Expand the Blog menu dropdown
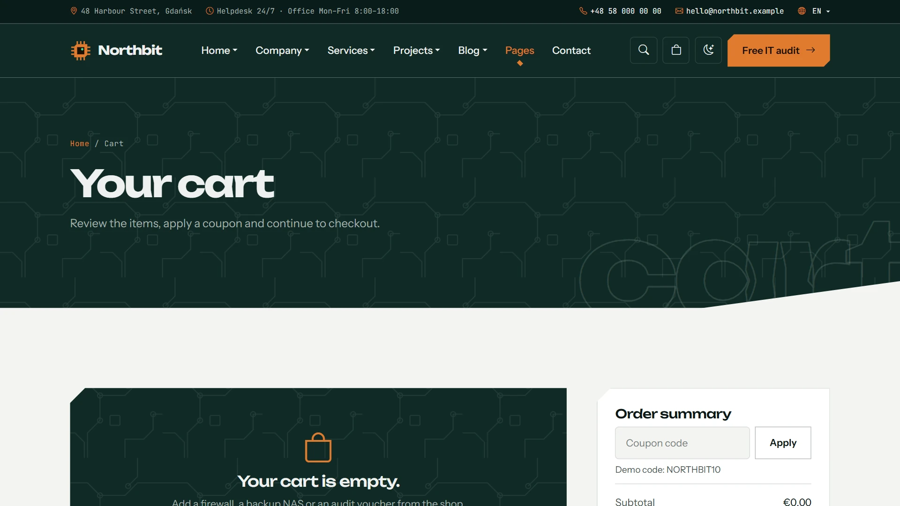The width and height of the screenshot is (900, 506). tap(472, 50)
